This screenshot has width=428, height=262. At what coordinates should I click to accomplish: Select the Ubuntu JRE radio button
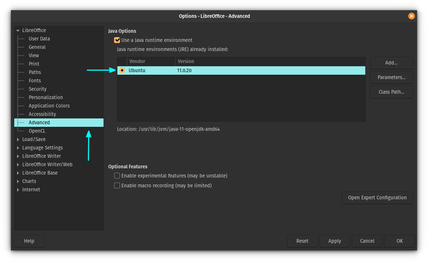pos(122,70)
